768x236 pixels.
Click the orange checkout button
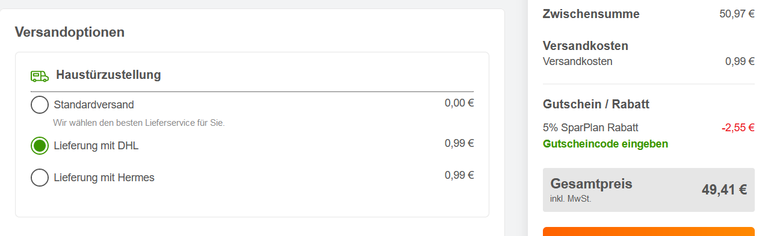(649, 232)
